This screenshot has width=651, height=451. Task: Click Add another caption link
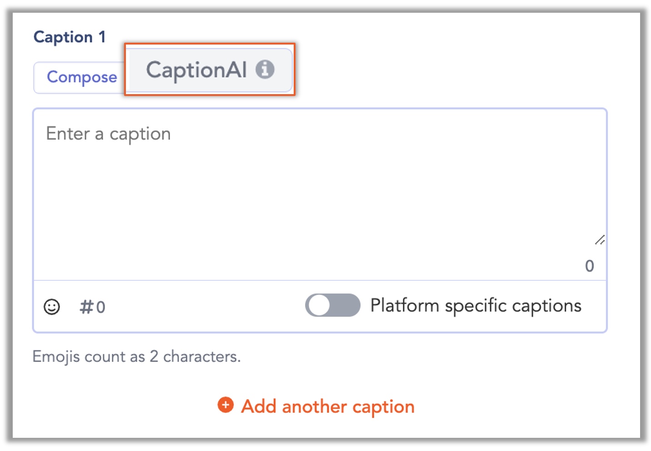pos(328,406)
